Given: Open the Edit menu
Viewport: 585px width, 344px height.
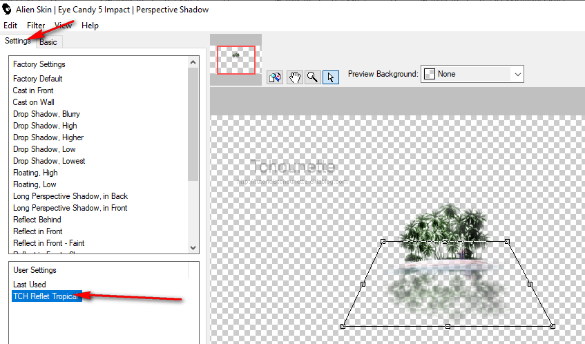Looking at the screenshot, I should (x=10, y=26).
